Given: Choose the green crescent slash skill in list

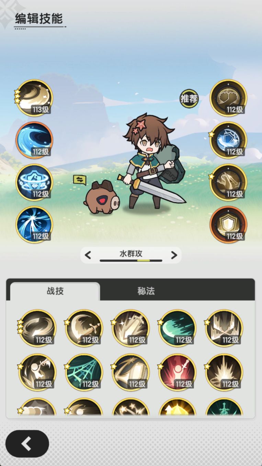Looking at the screenshot, I should pos(178,328).
